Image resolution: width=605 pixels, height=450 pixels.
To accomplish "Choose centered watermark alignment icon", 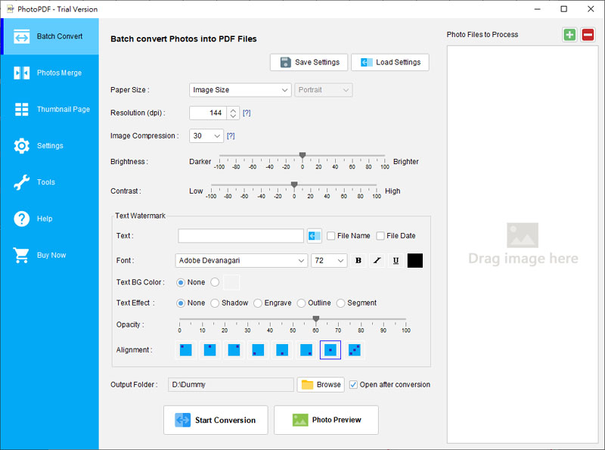I will 330,350.
